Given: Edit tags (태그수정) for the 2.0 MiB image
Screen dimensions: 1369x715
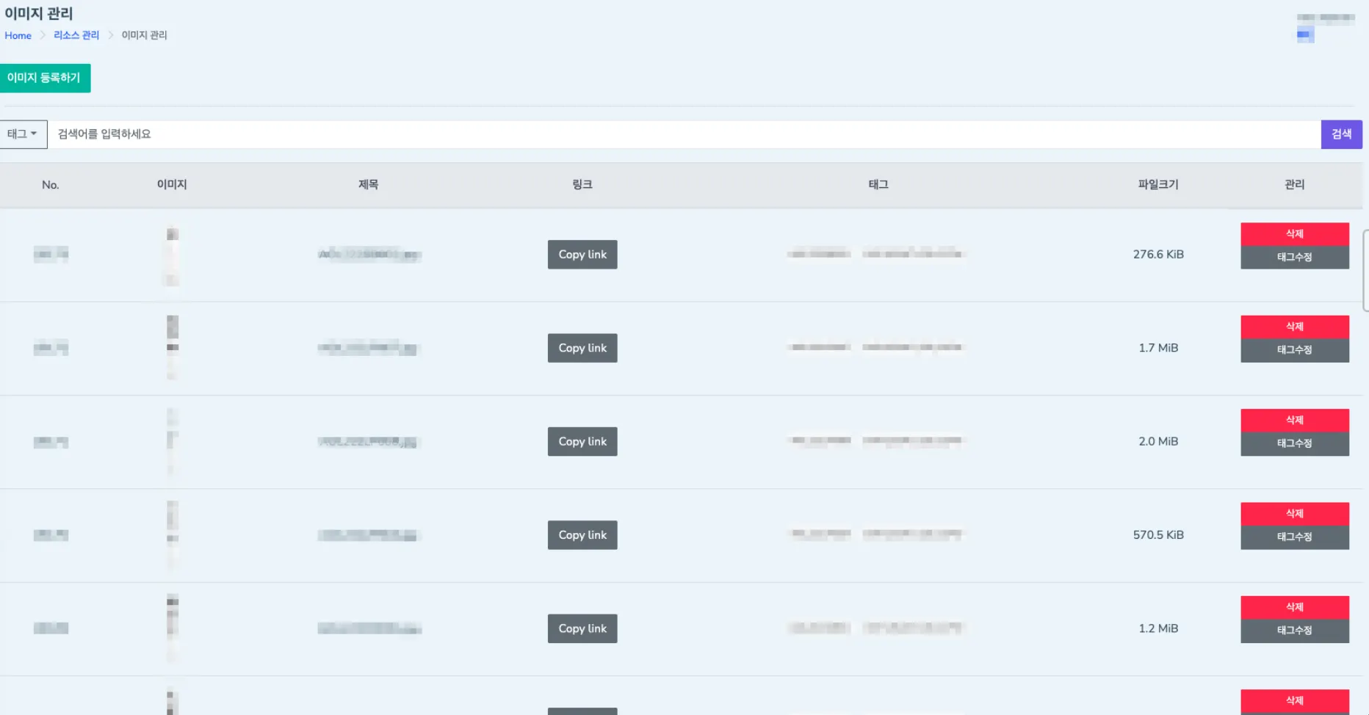Looking at the screenshot, I should point(1295,444).
